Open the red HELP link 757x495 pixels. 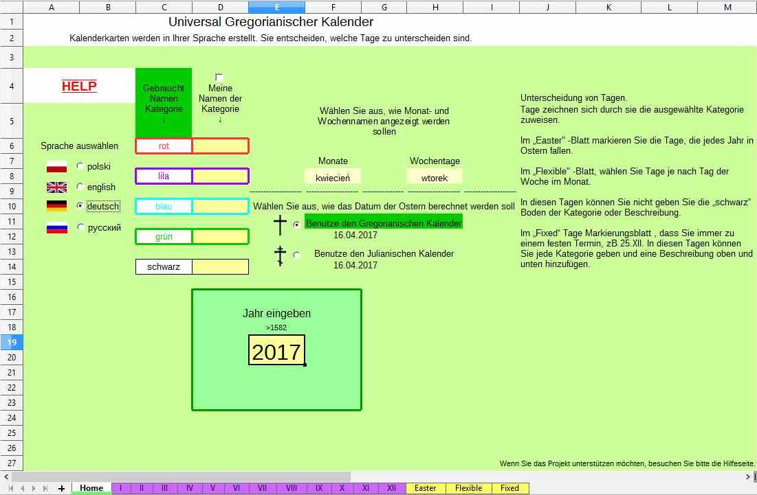79,86
